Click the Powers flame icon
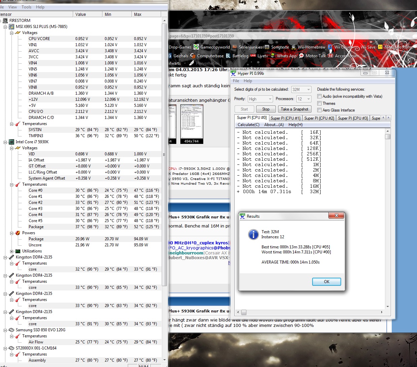The image size is (417, 367). coord(18,233)
